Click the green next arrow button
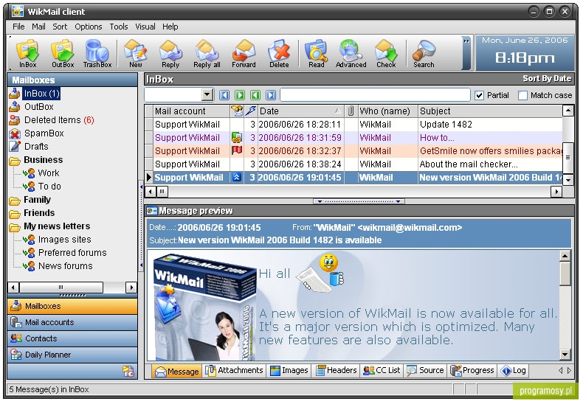The image size is (583, 404). 240,95
